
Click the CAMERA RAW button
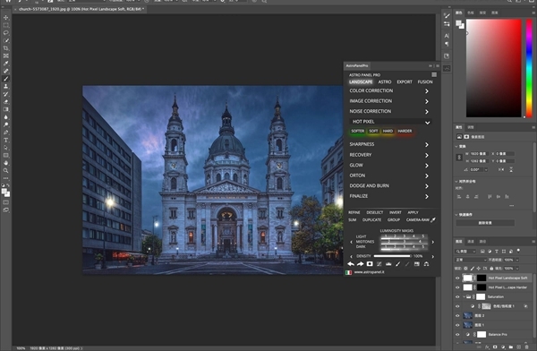click(x=417, y=219)
